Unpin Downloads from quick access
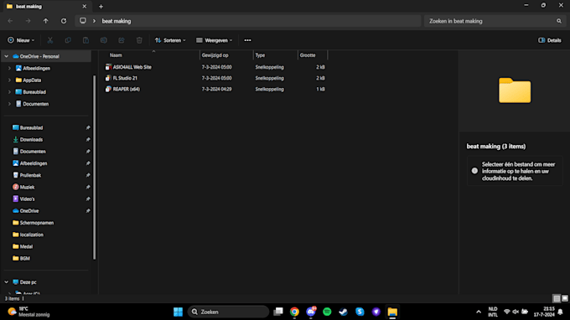 pyautogui.click(x=88, y=140)
